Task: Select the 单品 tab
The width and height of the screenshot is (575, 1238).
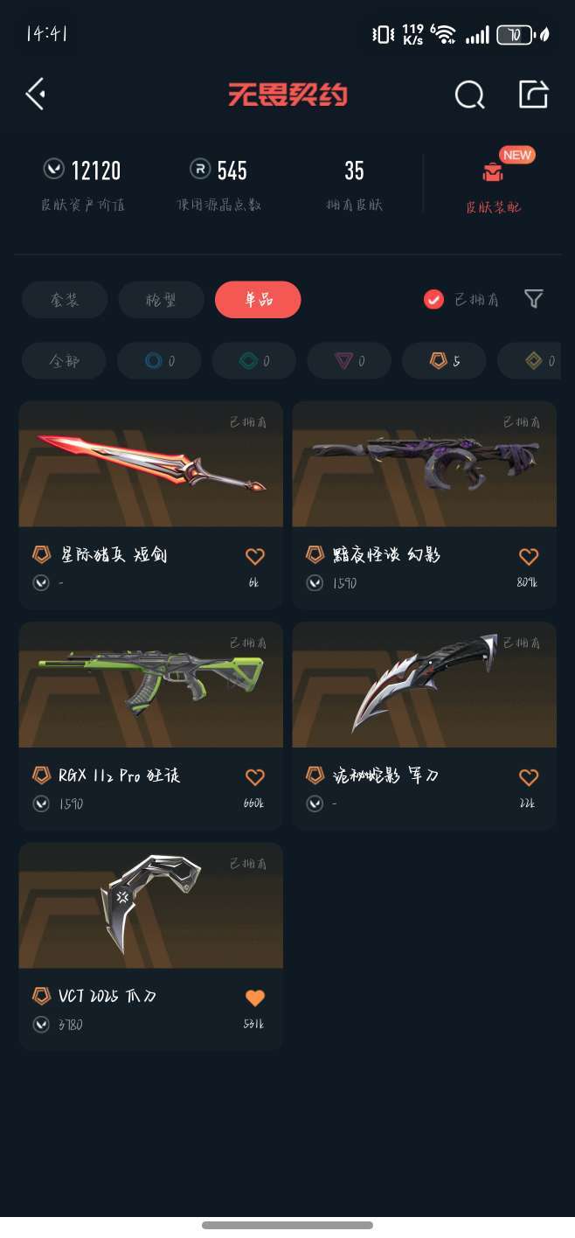Action: tap(258, 300)
